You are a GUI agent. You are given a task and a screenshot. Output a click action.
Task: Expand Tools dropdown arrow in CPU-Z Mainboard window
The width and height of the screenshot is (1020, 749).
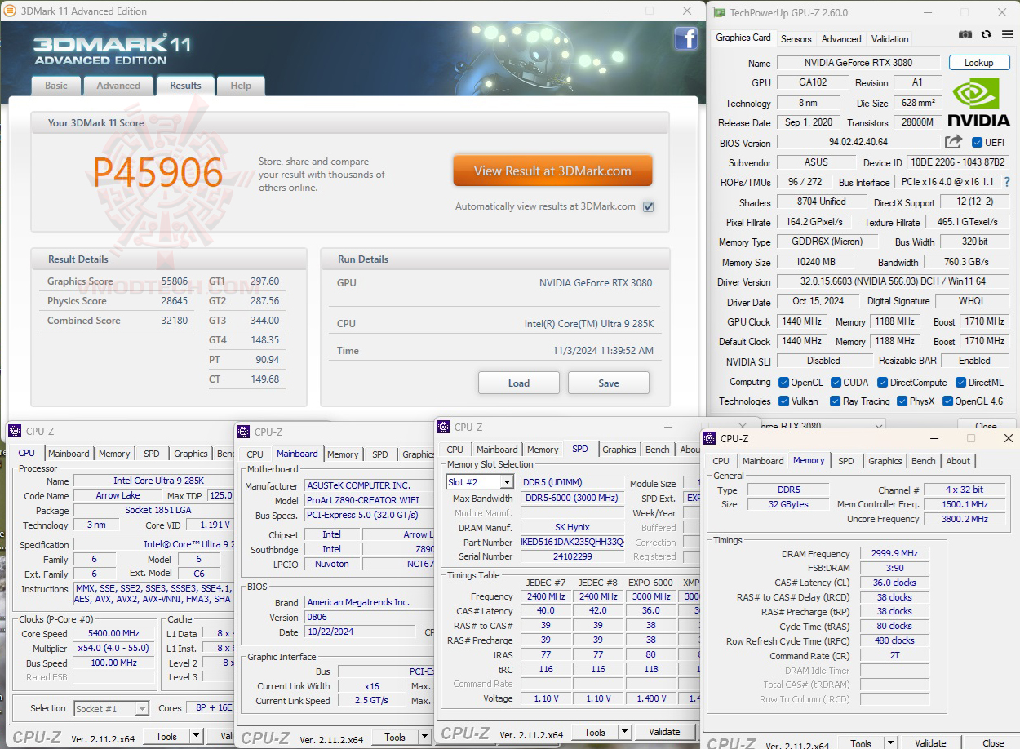pyautogui.click(x=424, y=737)
